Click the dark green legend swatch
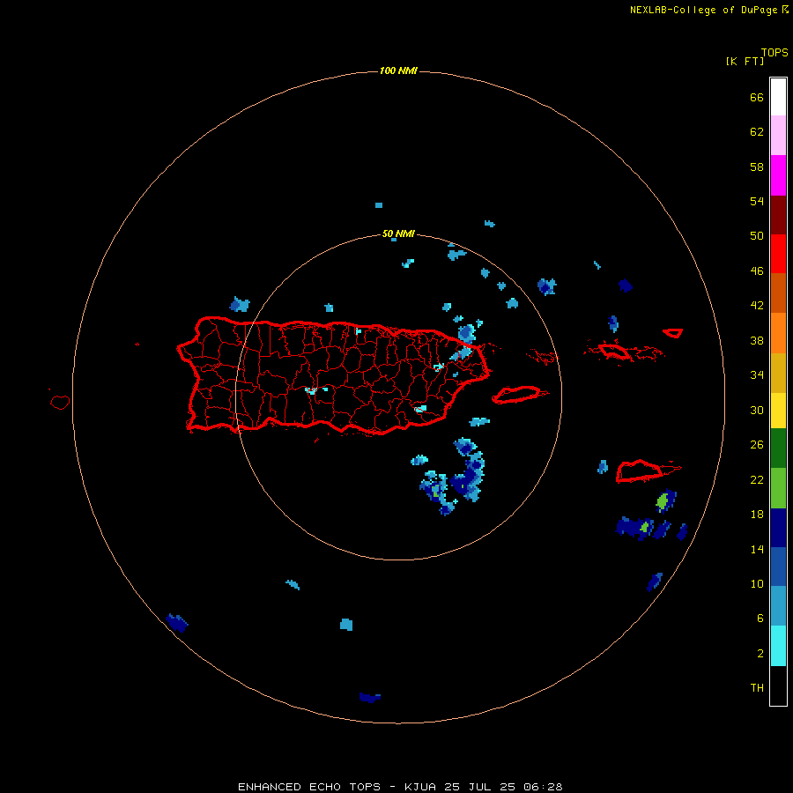The width and height of the screenshot is (793, 793). pyautogui.click(x=778, y=448)
